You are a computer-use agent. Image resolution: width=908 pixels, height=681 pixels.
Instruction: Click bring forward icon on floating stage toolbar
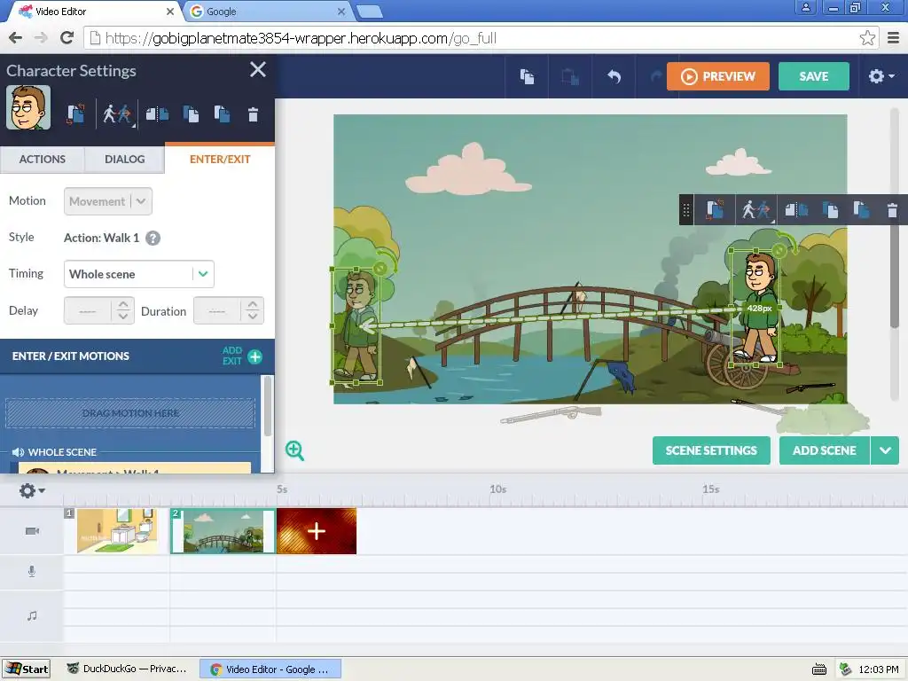click(830, 209)
